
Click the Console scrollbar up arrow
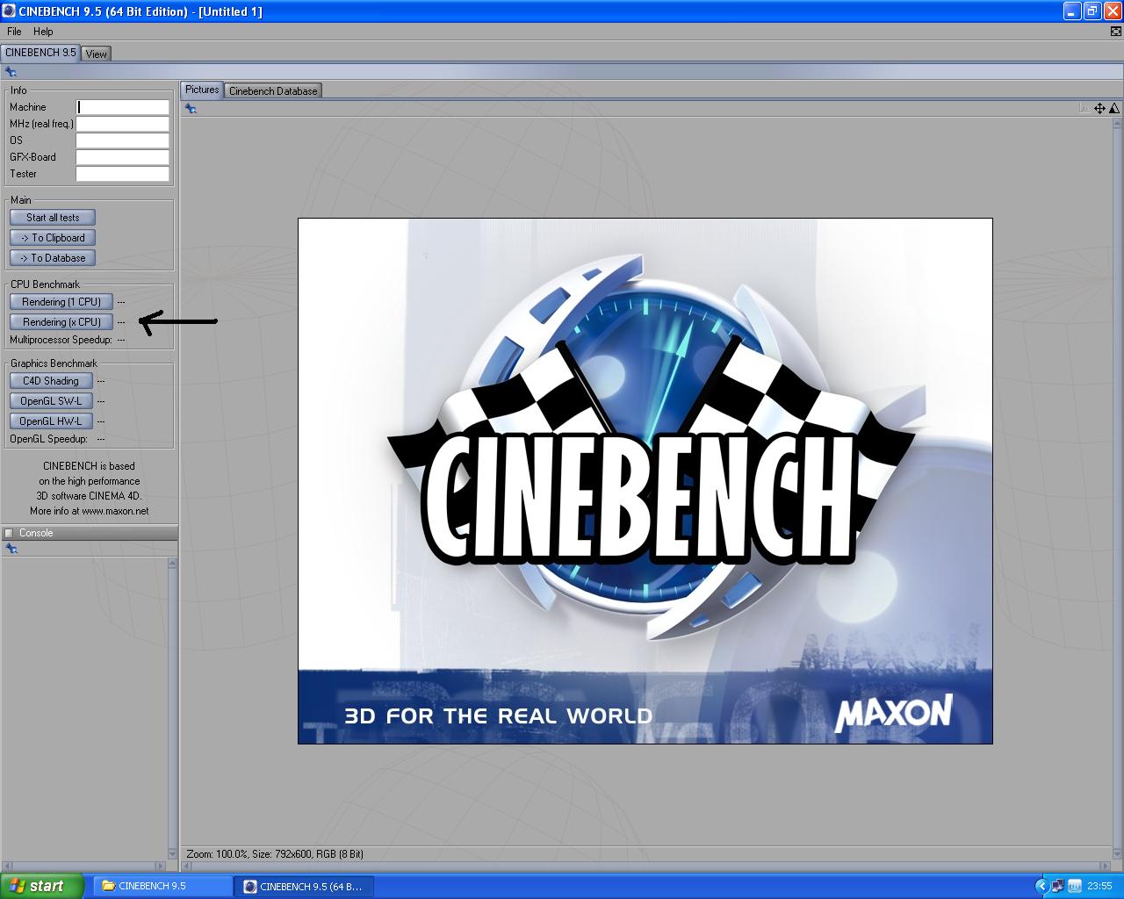pos(172,563)
